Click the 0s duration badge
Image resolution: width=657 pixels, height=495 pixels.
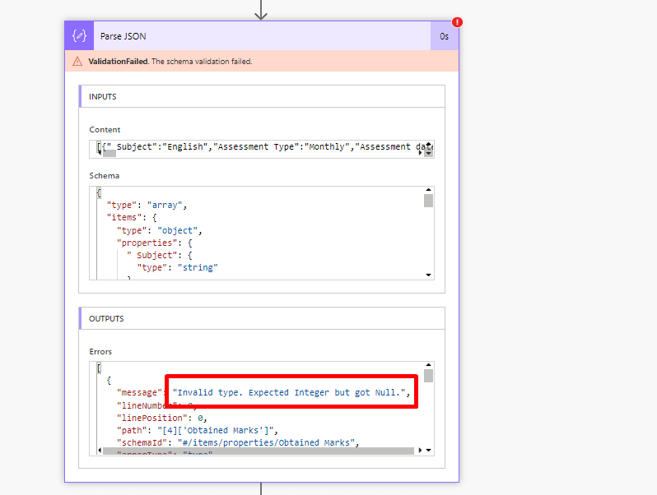tap(444, 36)
